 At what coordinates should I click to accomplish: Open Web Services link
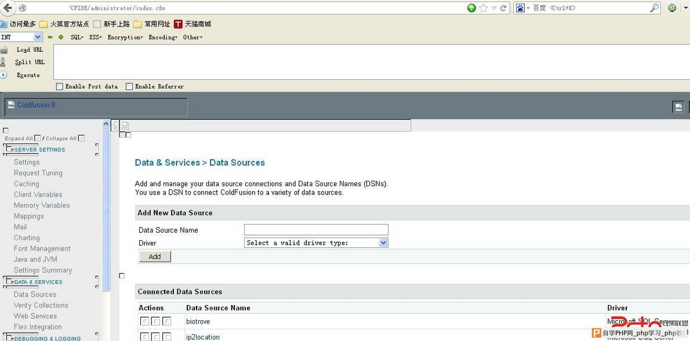[35, 316]
